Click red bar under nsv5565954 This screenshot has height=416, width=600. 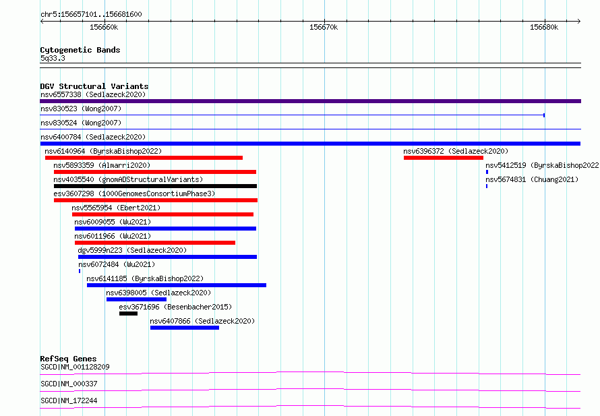(162, 214)
